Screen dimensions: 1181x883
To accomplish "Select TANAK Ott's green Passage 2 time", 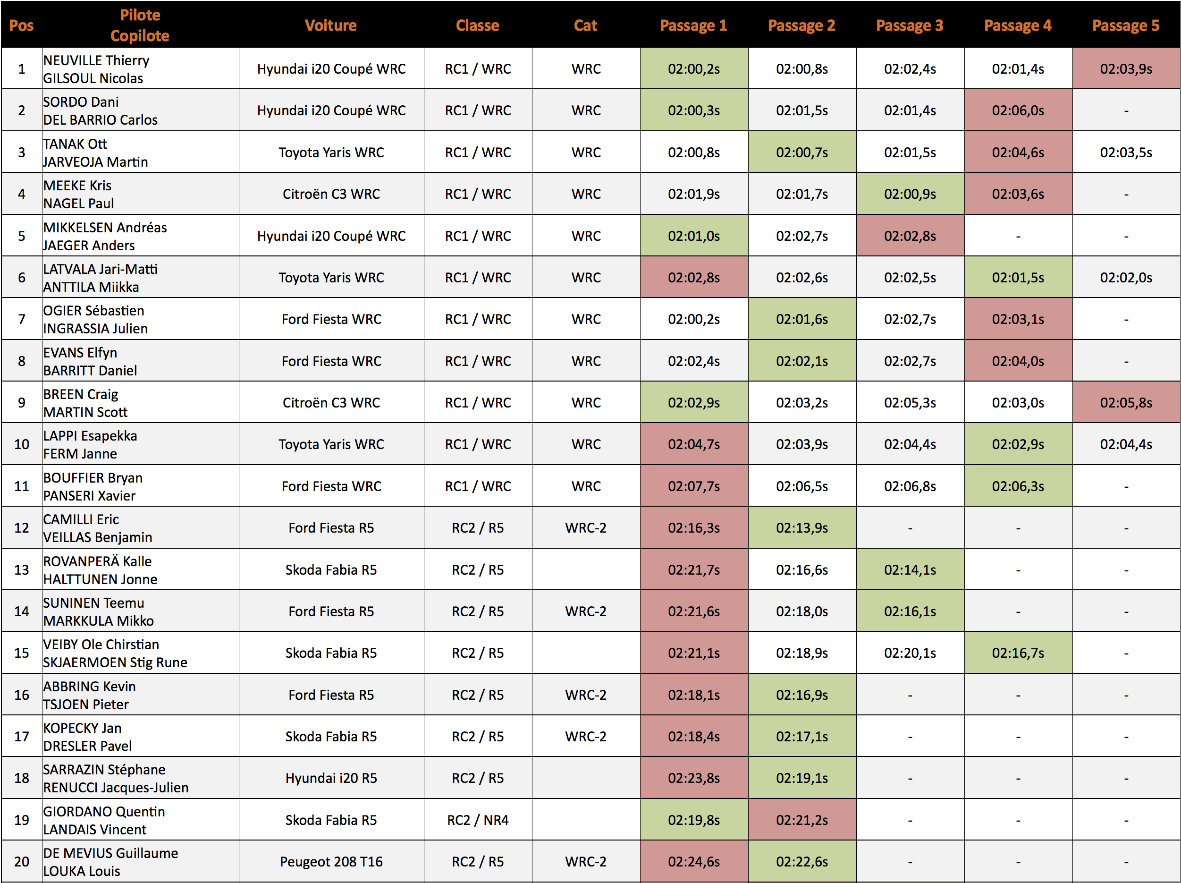I will (x=802, y=152).
